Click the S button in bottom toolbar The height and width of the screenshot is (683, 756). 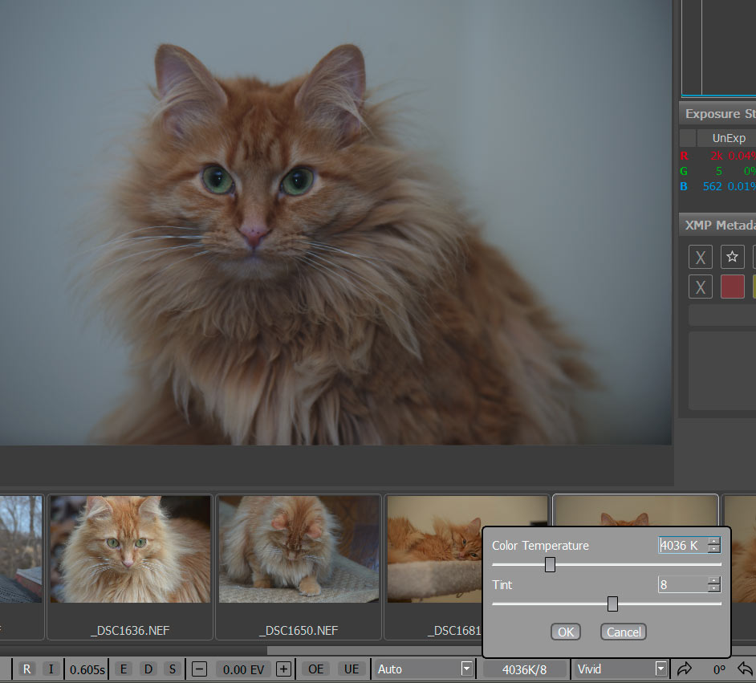(172, 669)
